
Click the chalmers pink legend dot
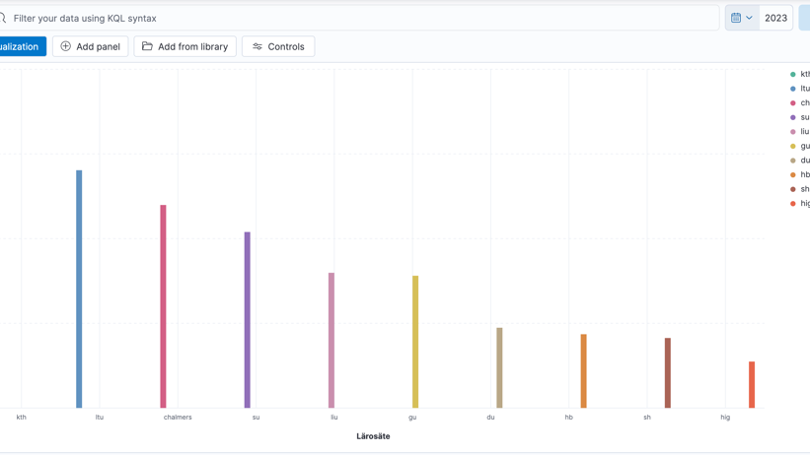[793, 102]
